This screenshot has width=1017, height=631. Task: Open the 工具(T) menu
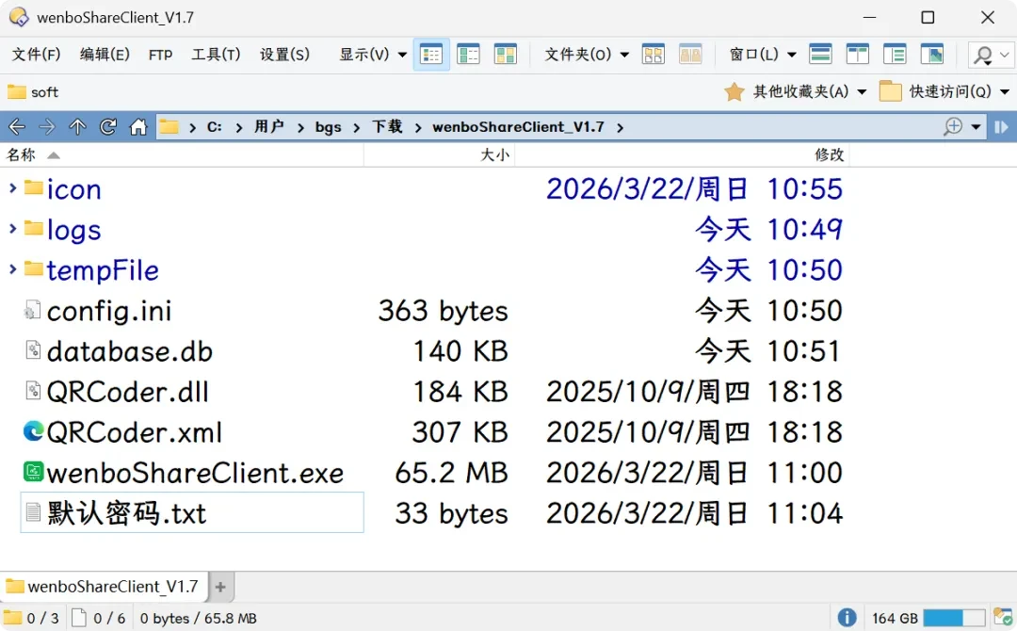click(x=216, y=55)
